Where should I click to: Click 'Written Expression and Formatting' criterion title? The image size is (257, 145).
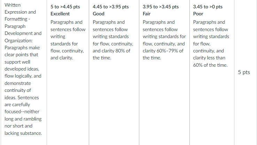pyautogui.click(x=20, y=12)
